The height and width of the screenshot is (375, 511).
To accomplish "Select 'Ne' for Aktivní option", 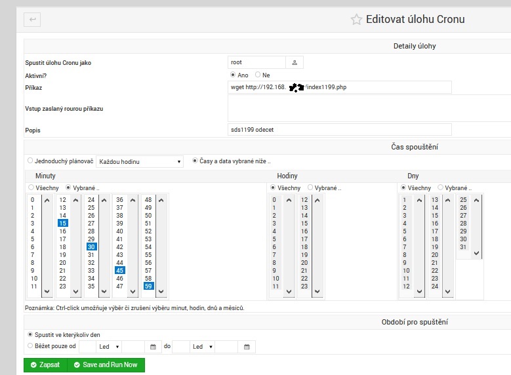I will click(x=258, y=75).
